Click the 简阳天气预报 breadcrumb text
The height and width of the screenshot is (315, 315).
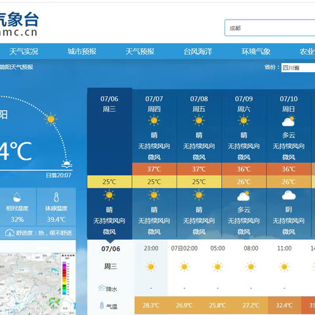point(16,67)
